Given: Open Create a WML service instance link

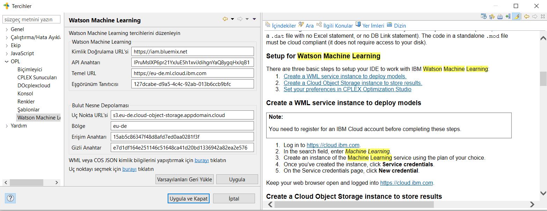Looking at the screenshot, I should pos(345,76).
